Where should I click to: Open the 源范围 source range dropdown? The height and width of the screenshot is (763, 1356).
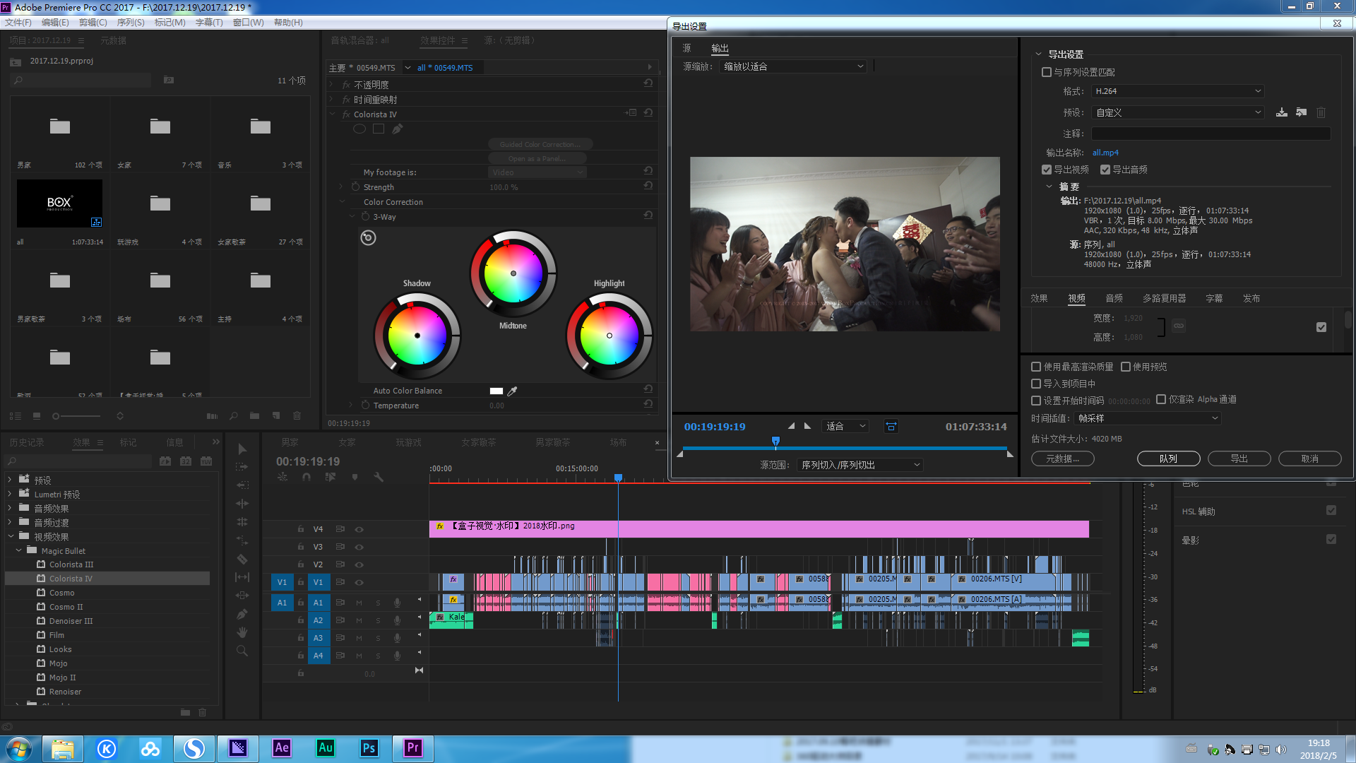[x=860, y=465]
